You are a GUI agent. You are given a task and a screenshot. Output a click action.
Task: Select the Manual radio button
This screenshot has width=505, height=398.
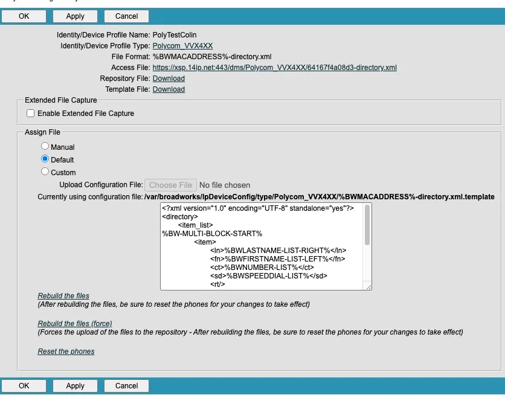[x=45, y=146]
